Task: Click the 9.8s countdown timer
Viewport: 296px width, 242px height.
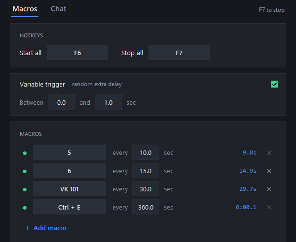Action: pos(249,152)
